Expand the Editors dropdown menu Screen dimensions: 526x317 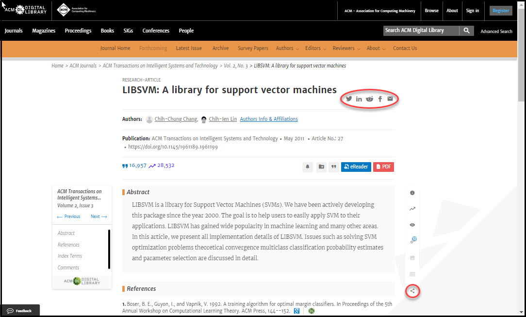316,49
